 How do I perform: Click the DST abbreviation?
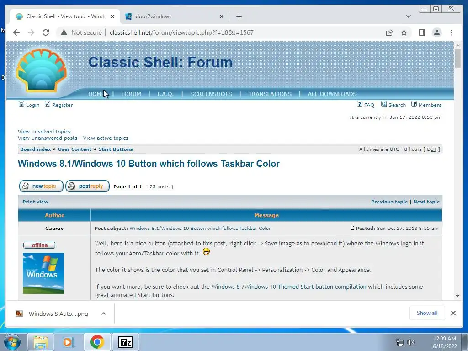[431, 149]
